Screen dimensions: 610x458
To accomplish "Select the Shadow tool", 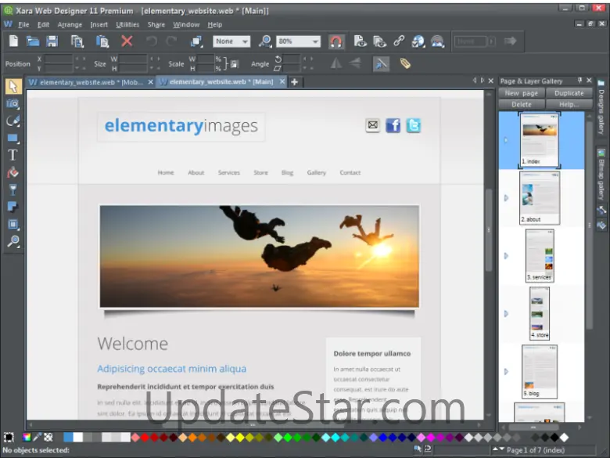I will pyautogui.click(x=13, y=207).
